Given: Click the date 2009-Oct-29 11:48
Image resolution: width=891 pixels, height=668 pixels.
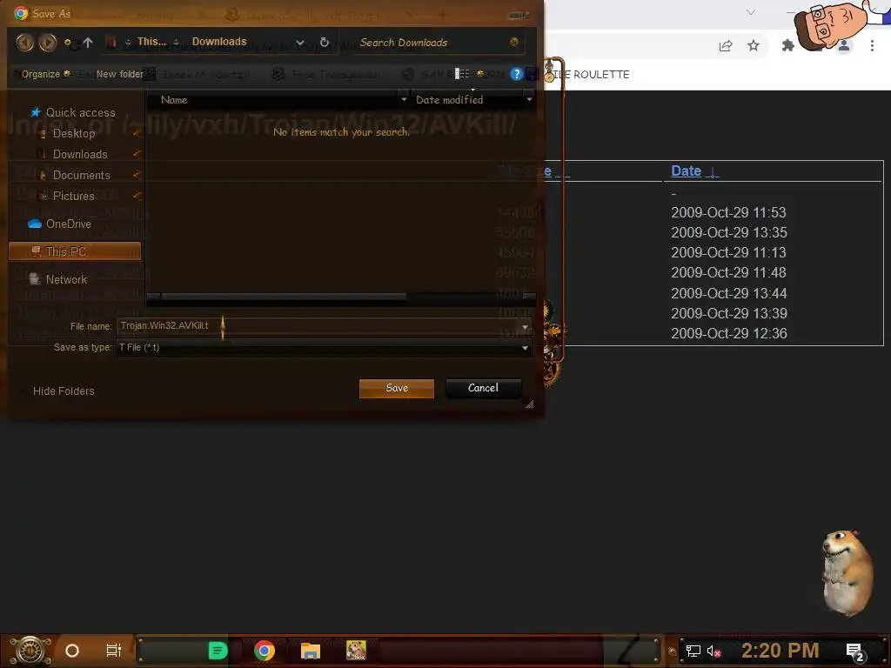Looking at the screenshot, I should (x=728, y=272).
